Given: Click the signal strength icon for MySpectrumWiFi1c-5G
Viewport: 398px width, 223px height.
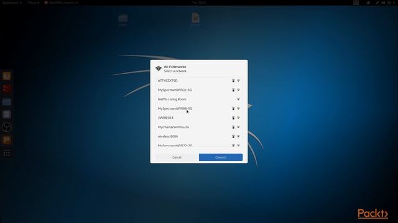Looking at the screenshot, I should pyautogui.click(x=238, y=90).
